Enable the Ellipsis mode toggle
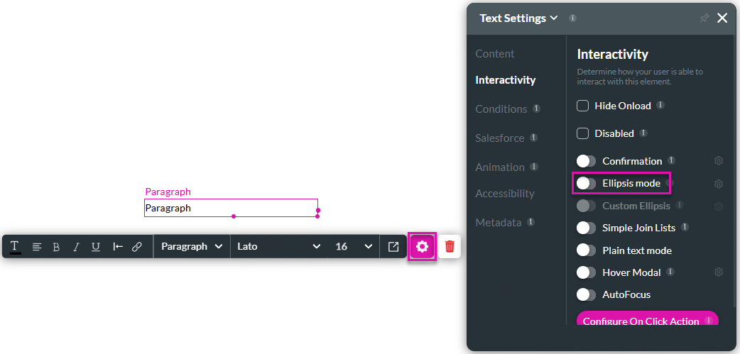 tap(587, 183)
